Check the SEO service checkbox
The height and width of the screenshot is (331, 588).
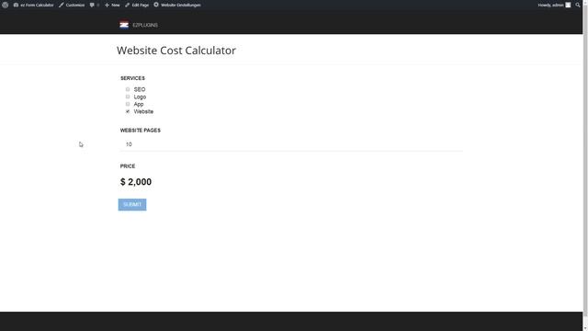coord(128,89)
